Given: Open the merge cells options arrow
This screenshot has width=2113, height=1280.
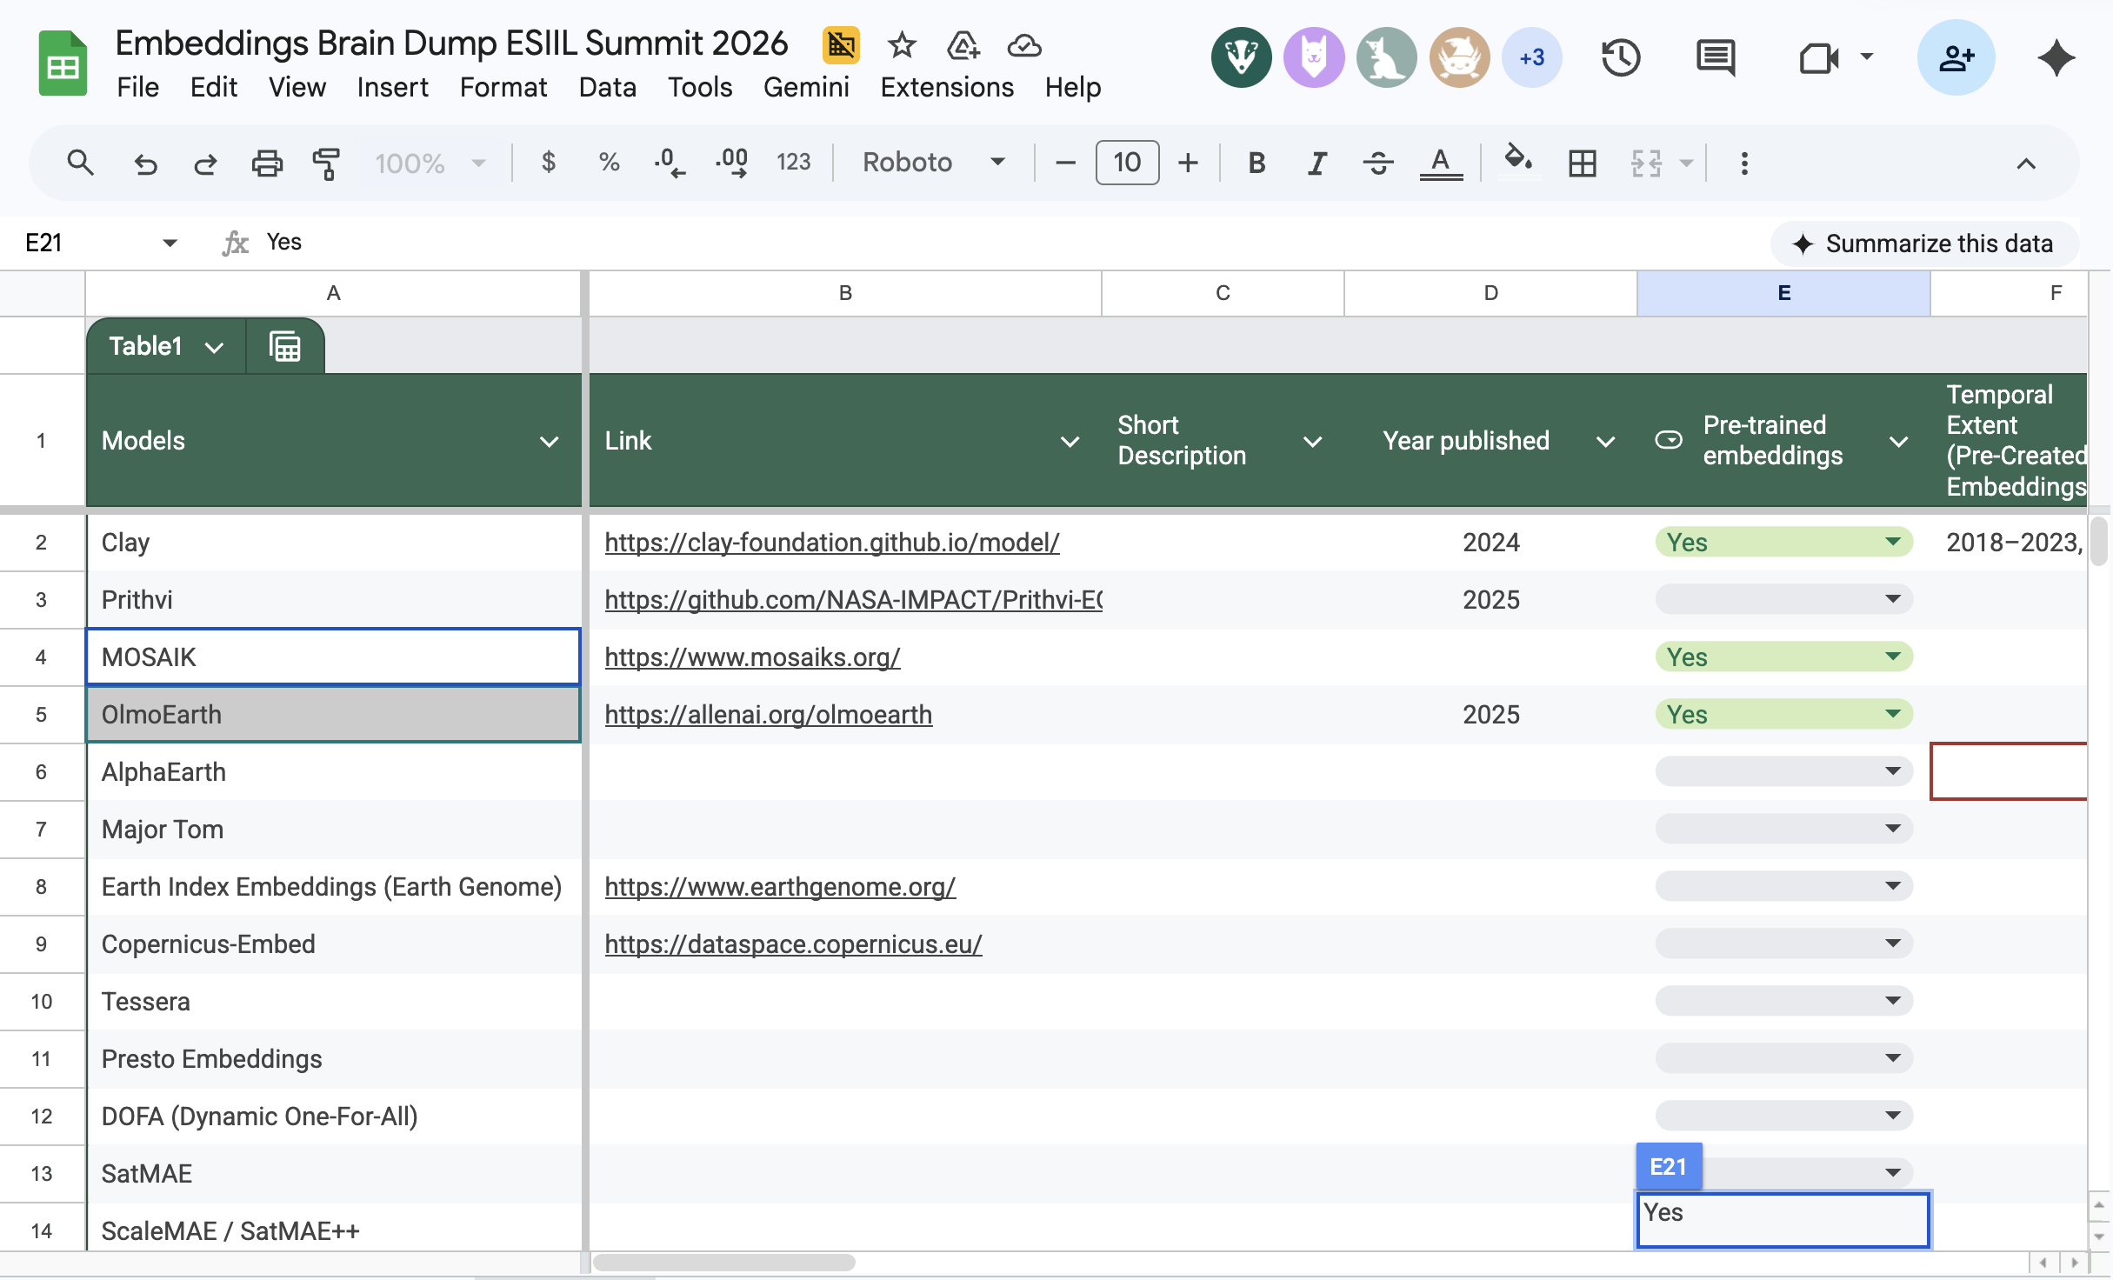Looking at the screenshot, I should click(1686, 163).
